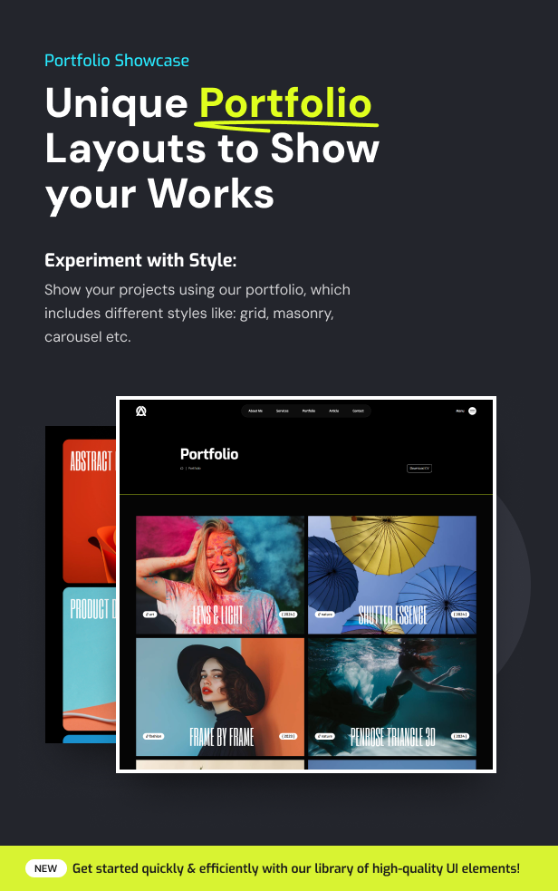Click the 2024 year badge on Shutter Essence
This screenshot has width=558, height=891.
[x=460, y=615]
